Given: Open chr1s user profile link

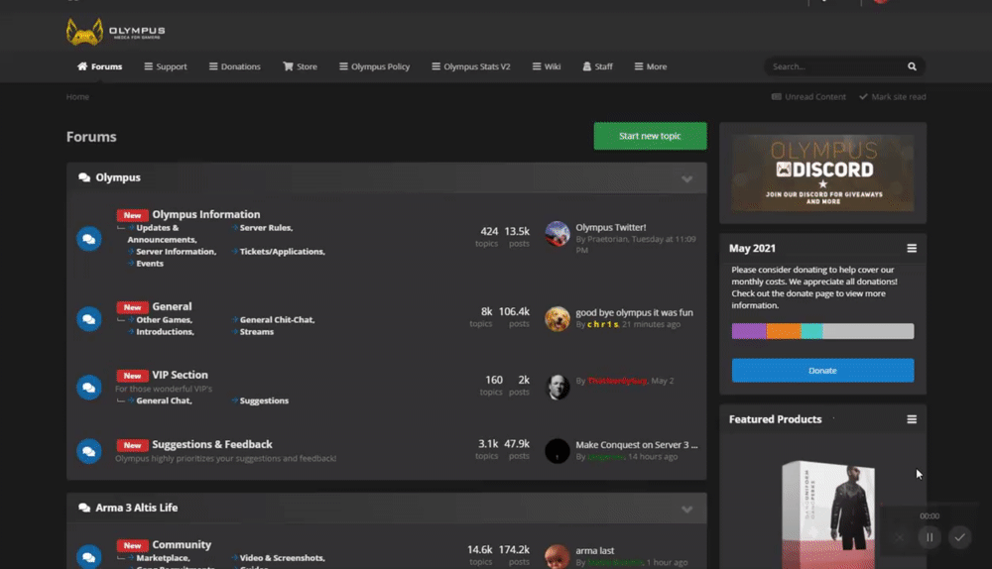Looking at the screenshot, I should (x=603, y=324).
